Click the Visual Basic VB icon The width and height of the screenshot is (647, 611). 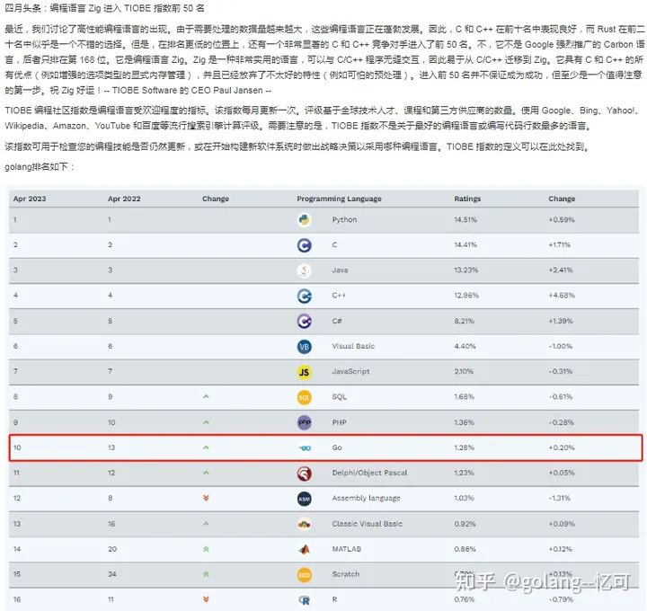tap(304, 347)
